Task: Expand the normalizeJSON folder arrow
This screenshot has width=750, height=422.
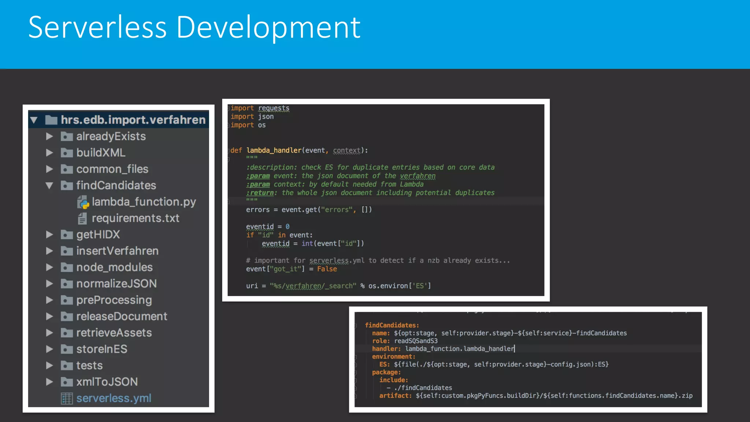Action: pos(49,284)
